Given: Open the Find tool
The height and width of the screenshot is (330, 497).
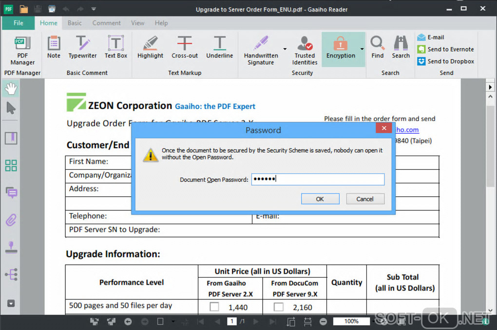Looking at the screenshot, I should [377, 47].
